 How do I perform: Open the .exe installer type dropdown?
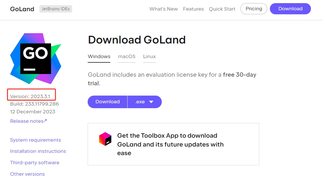point(145,102)
